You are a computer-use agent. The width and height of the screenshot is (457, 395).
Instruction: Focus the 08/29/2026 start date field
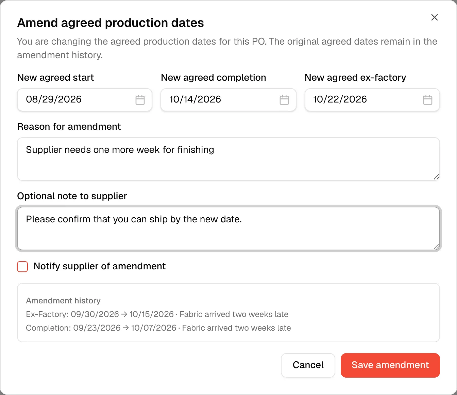[x=85, y=100]
